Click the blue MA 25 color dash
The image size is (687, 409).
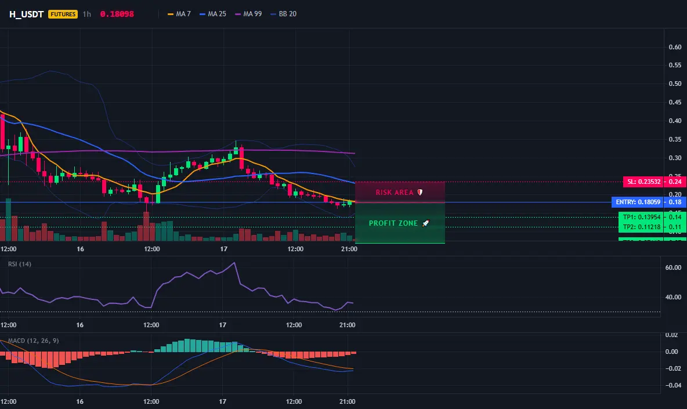203,14
